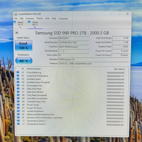This screenshot has height=142, width=142.
Task: Click the status circle for Temperature Sensor 2
Action: pyautogui.click(x=18, y=124)
